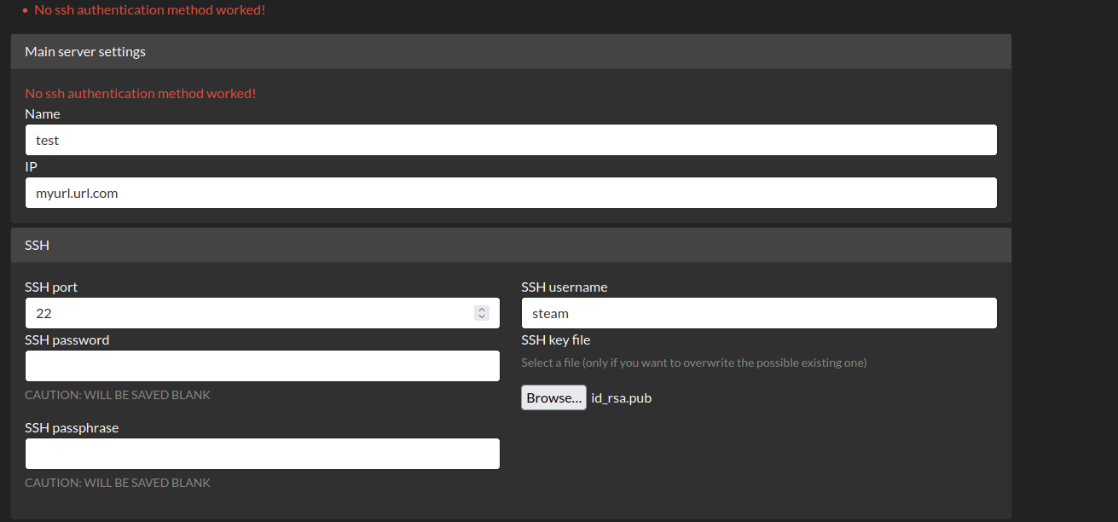Click the SSH panel header
This screenshot has height=522, width=1118.
point(511,245)
